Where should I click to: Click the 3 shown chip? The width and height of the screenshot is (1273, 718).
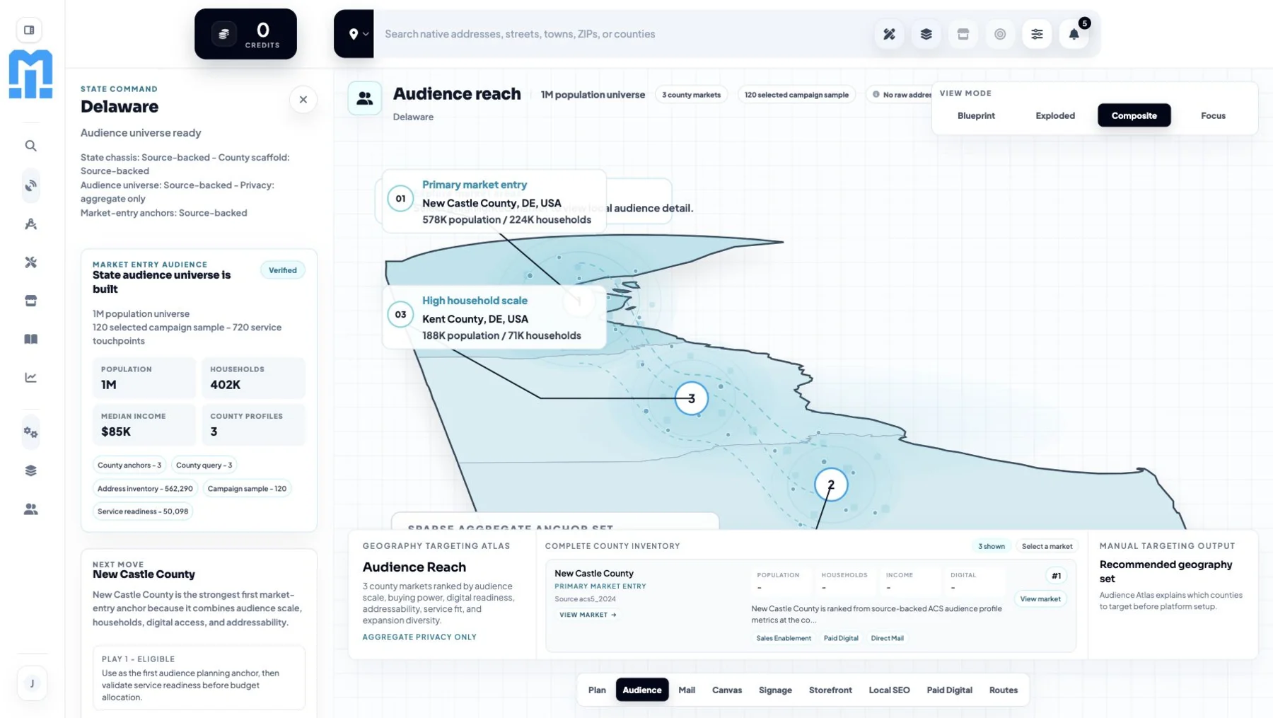pyautogui.click(x=991, y=546)
